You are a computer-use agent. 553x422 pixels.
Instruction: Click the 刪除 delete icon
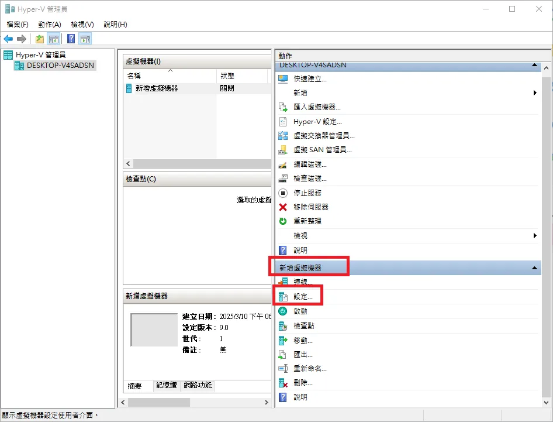tap(283, 383)
